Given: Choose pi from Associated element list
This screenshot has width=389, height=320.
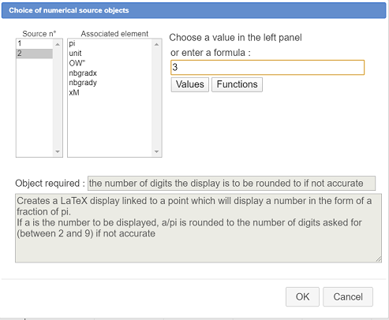Looking at the screenshot, I should coord(110,43).
